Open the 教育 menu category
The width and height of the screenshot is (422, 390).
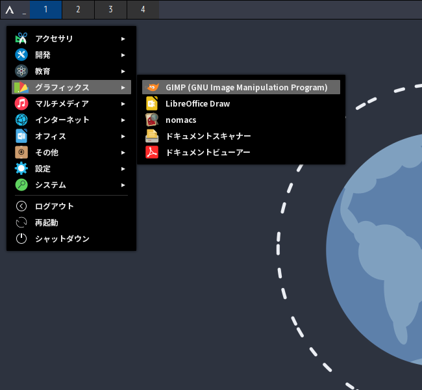coord(43,71)
